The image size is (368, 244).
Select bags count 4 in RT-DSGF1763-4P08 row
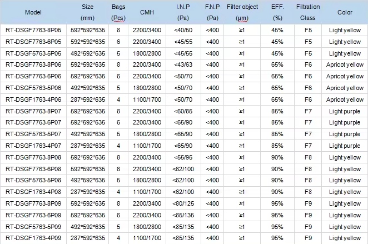pos(118,192)
